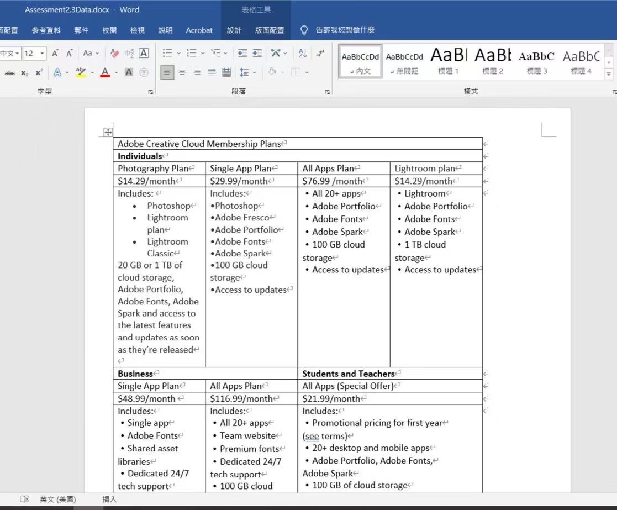Click the Grow Font Size icon

(x=55, y=53)
